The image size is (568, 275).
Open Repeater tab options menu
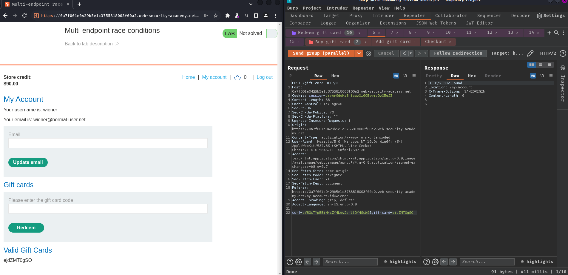point(564,33)
